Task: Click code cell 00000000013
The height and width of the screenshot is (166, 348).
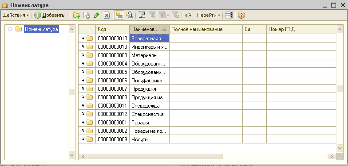Action: coord(113,47)
